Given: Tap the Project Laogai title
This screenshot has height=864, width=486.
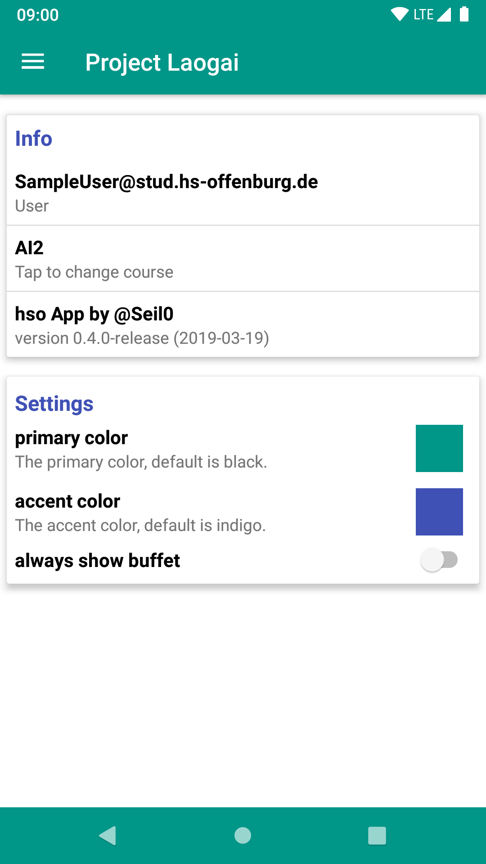Looking at the screenshot, I should [162, 62].
